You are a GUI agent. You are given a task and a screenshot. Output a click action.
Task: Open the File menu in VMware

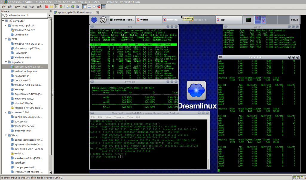click(x=4, y=7)
